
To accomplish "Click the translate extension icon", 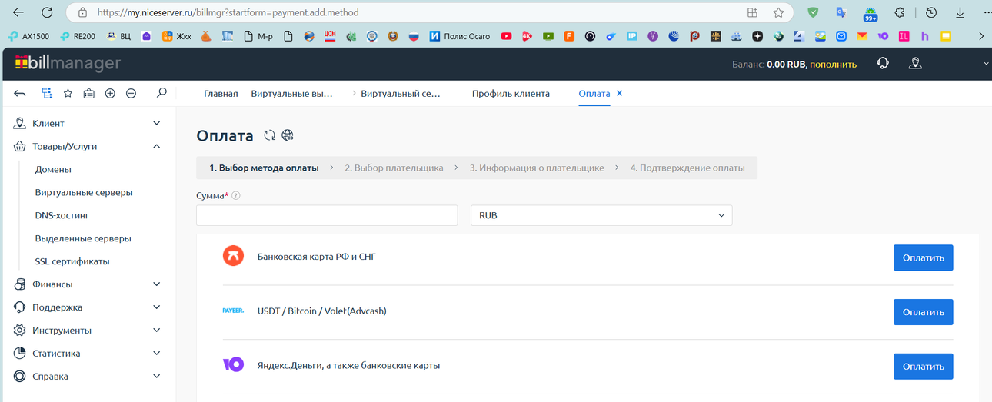I will pyautogui.click(x=841, y=13).
